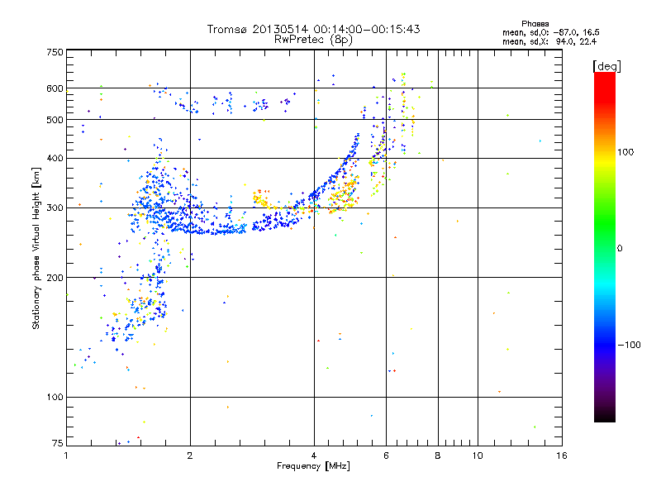
Task: Click the x-axis tick label "8"
Action: pyautogui.click(x=438, y=455)
